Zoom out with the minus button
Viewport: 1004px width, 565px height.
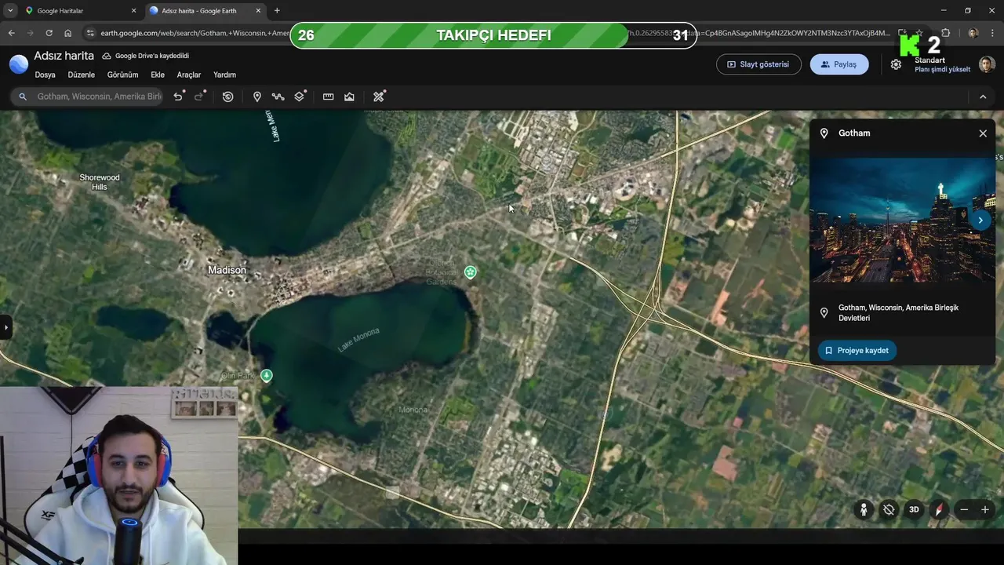[x=964, y=509]
